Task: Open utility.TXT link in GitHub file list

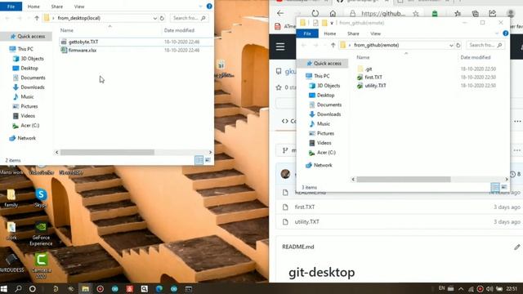Action: tap(307, 221)
